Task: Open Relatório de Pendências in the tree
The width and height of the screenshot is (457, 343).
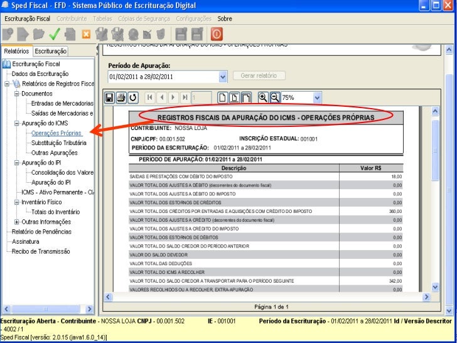Action: pos(41,232)
